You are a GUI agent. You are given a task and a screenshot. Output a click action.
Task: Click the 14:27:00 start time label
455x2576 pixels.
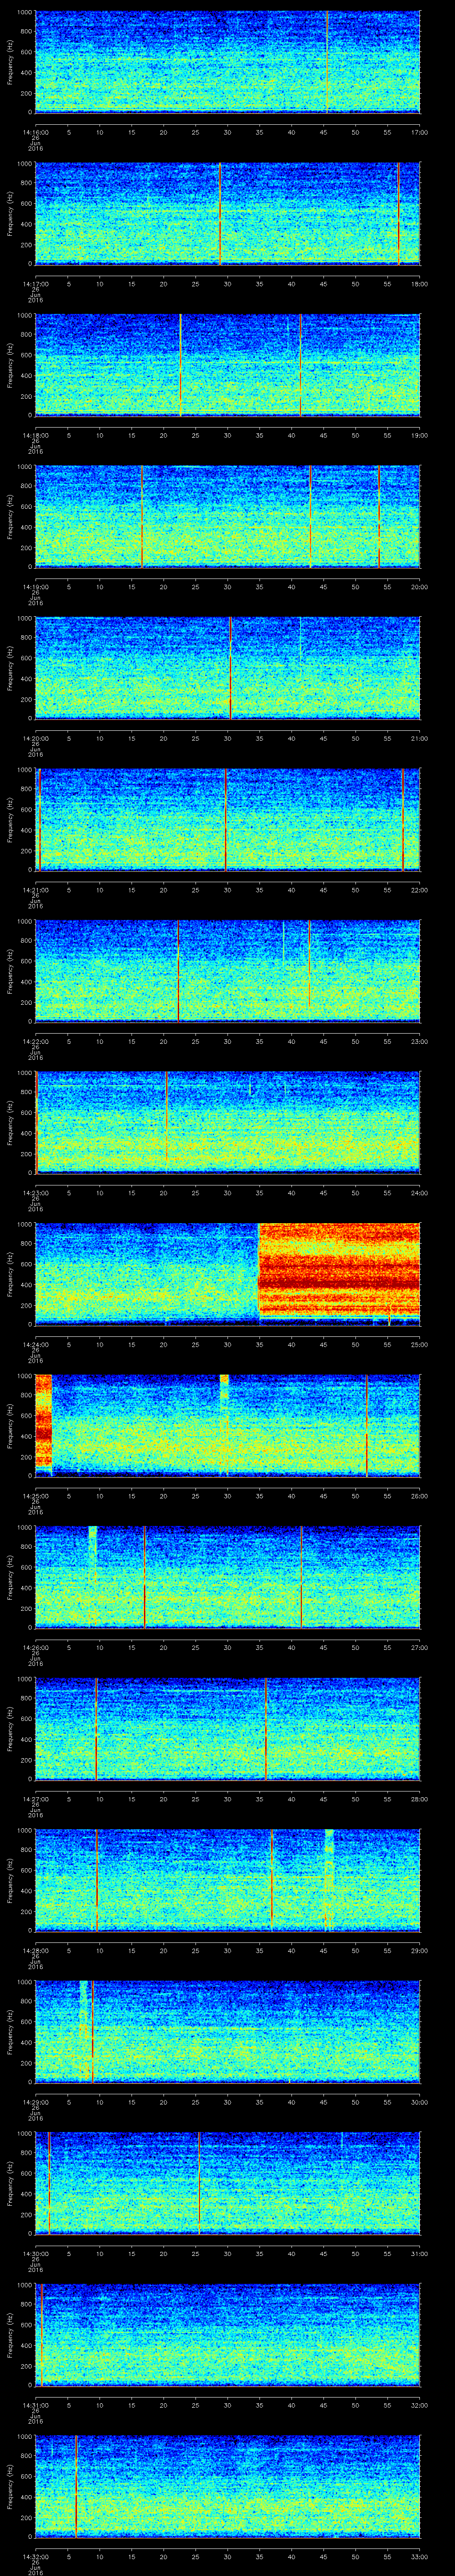tap(36, 1799)
